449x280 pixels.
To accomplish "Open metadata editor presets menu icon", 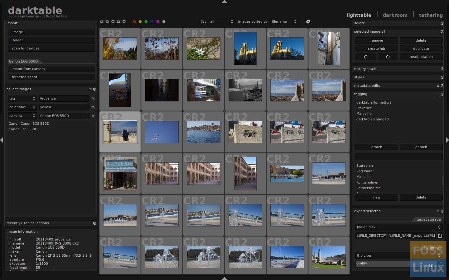I will point(438,86).
